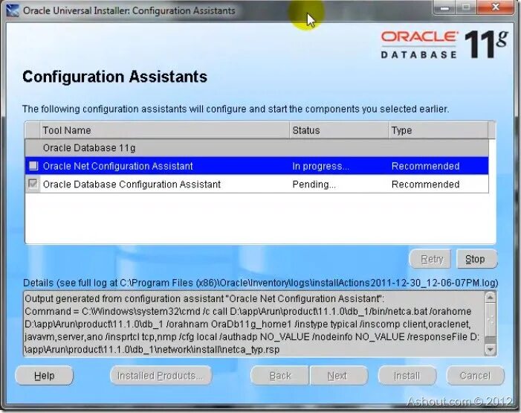The height and width of the screenshot is (413, 521).
Task: Click the Next button
Action: pos(339,376)
